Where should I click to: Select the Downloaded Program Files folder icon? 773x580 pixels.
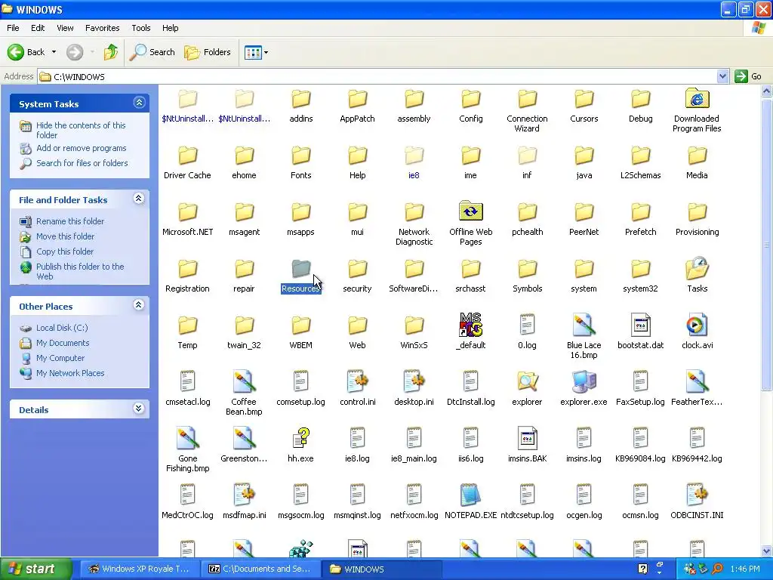point(697,99)
